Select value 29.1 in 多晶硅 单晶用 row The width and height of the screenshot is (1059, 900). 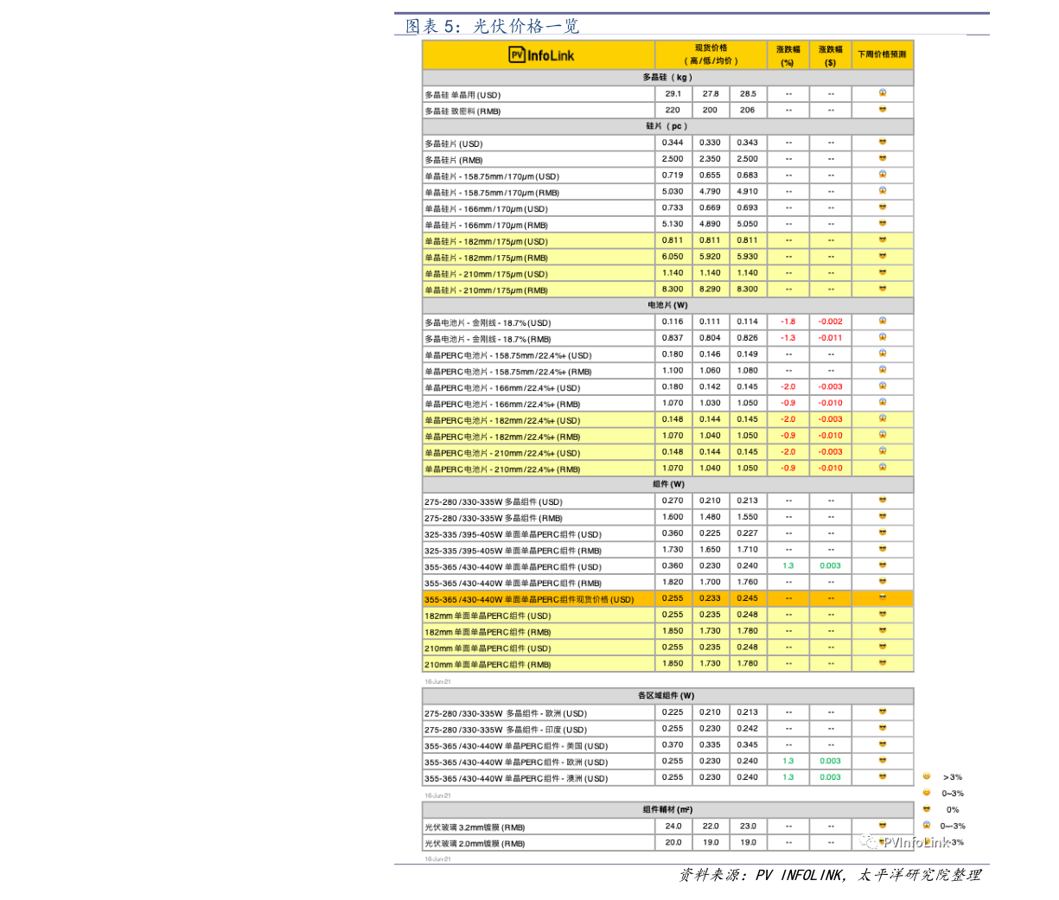673,93
